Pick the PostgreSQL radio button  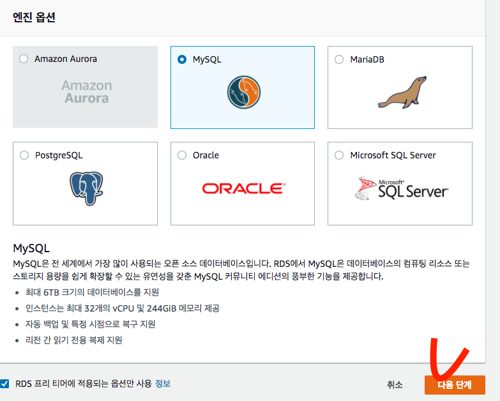(x=24, y=155)
